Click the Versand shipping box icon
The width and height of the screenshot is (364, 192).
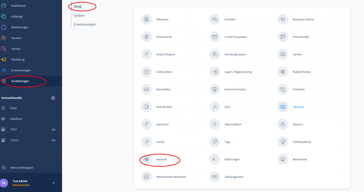click(147, 159)
